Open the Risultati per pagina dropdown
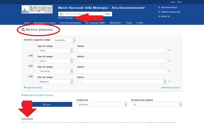The width and height of the screenshot is (204, 123). [156, 104]
